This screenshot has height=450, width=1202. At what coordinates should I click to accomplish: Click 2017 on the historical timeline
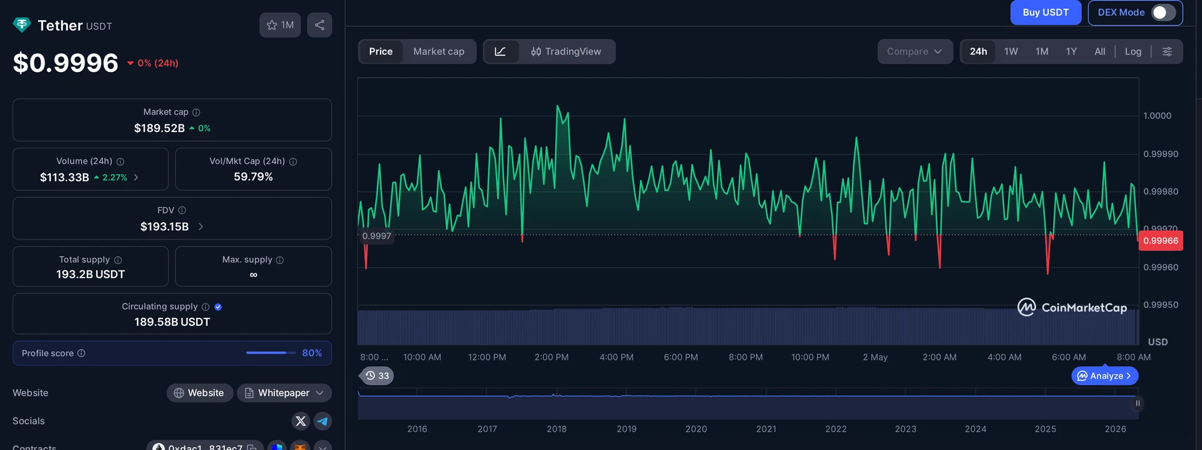[x=487, y=429]
